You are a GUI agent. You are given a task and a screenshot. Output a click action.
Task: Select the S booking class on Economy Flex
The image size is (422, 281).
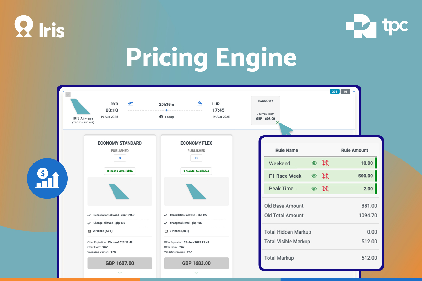196,158
